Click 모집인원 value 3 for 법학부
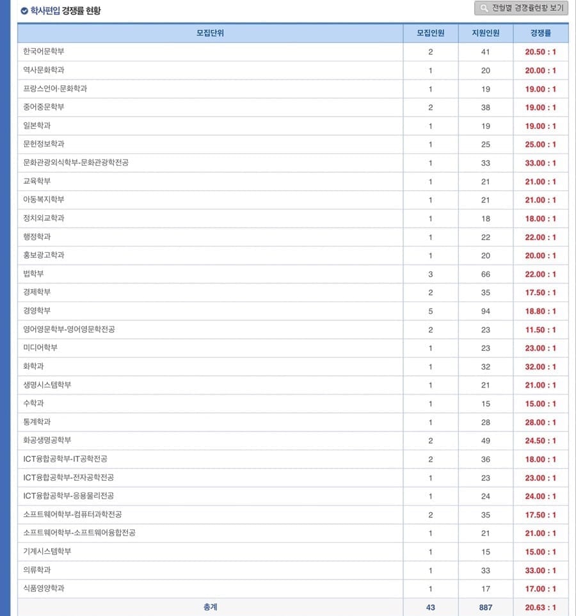576x616 pixels. [430, 274]
